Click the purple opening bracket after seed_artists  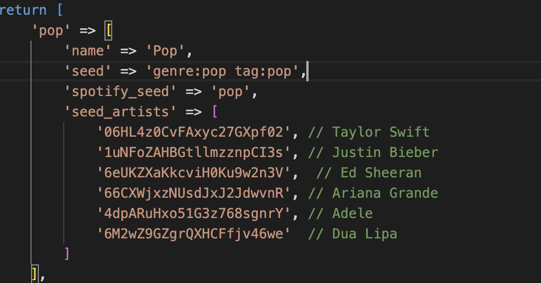(x=215, y=112)
